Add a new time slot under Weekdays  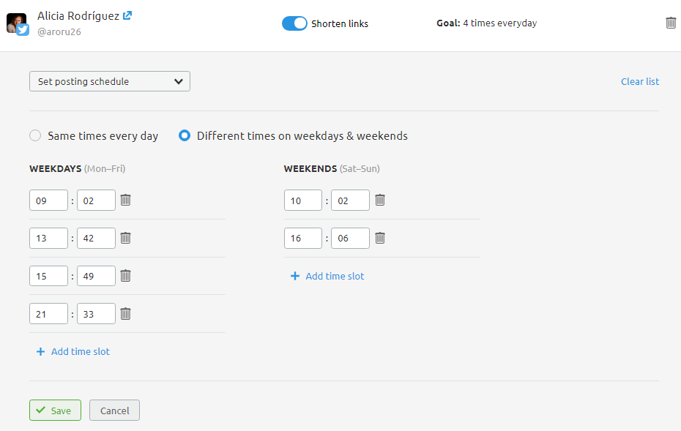pyautogui.click(x=72, y=351)
